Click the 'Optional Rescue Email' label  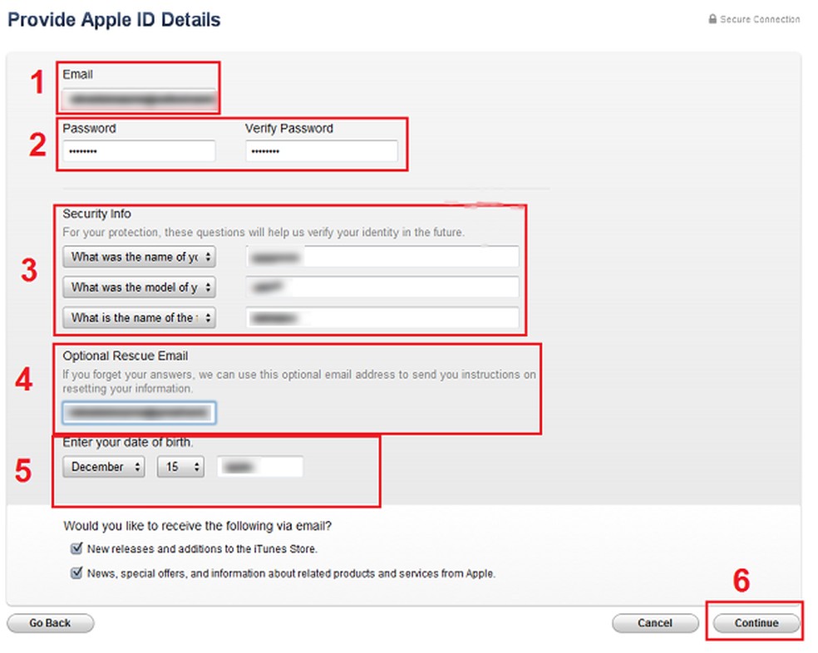(x=126, y=356)
